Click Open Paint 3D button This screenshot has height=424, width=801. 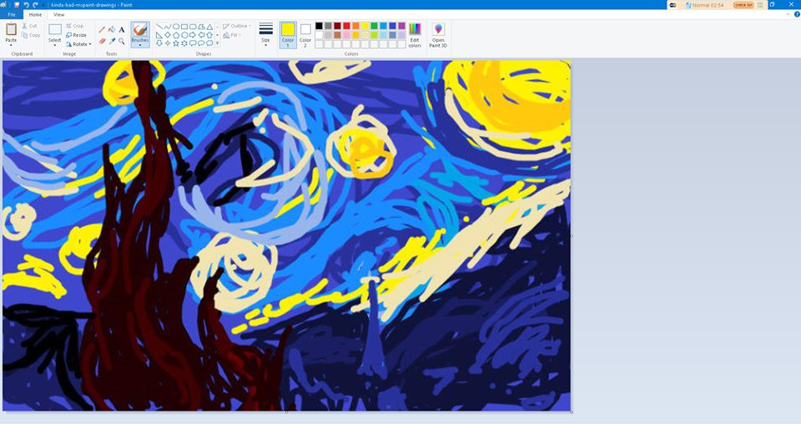438,33
